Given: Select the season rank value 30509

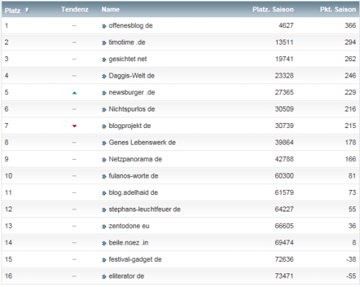Looking at the screenshot, I should [x=284, y=109].
